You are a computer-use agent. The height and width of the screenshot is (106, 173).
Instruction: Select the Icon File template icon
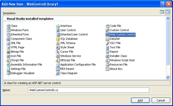[8, 56]
